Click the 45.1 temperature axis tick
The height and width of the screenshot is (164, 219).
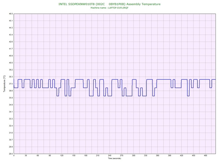[x=11, y=21]
